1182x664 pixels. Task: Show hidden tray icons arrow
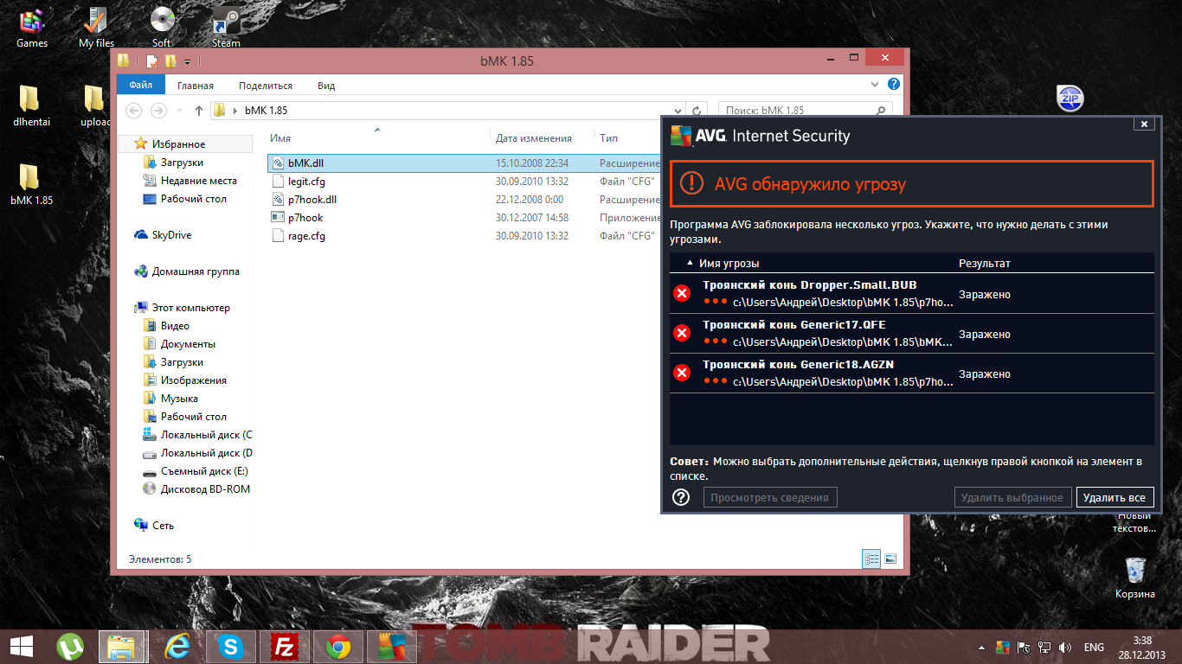pos(982,647)
